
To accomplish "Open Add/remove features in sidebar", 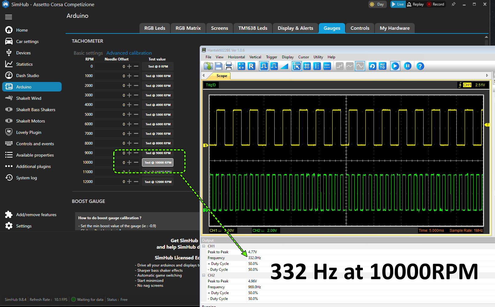I will pyautogui.click(x=32, y=215).
